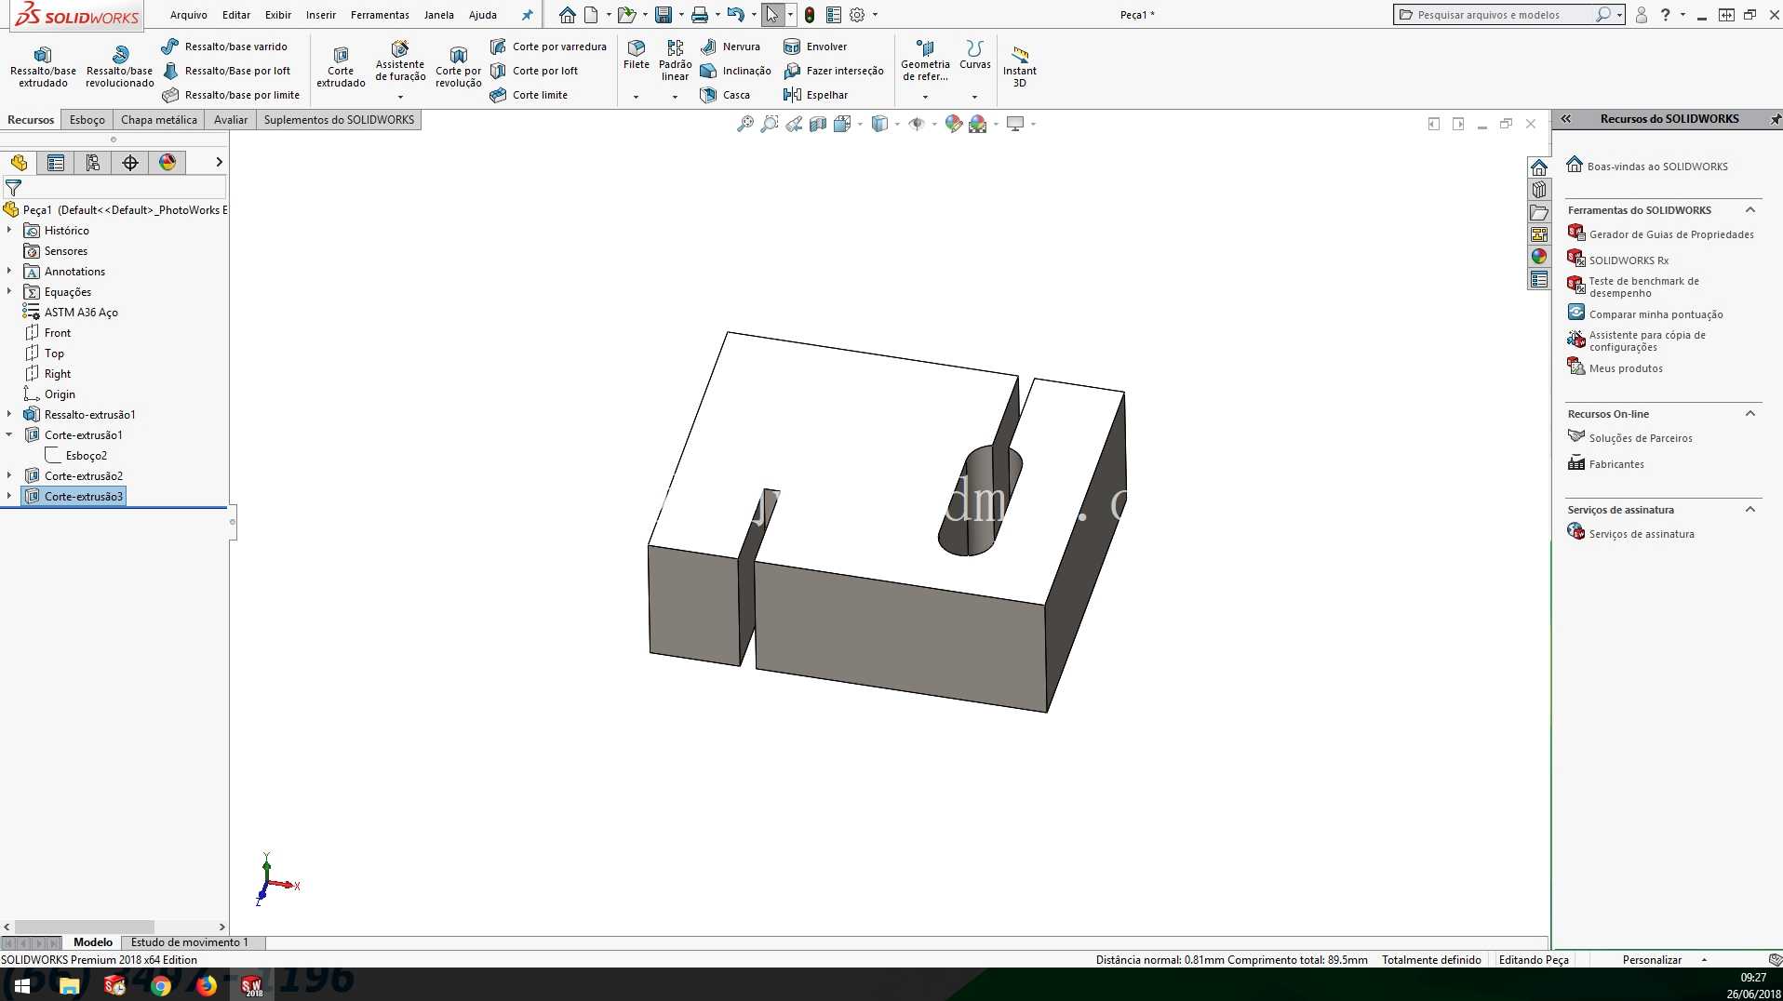Click the search field Pesquisar arquivos e modelos
This screenshot has width=1783, height=1001.
click(1496, 15)
